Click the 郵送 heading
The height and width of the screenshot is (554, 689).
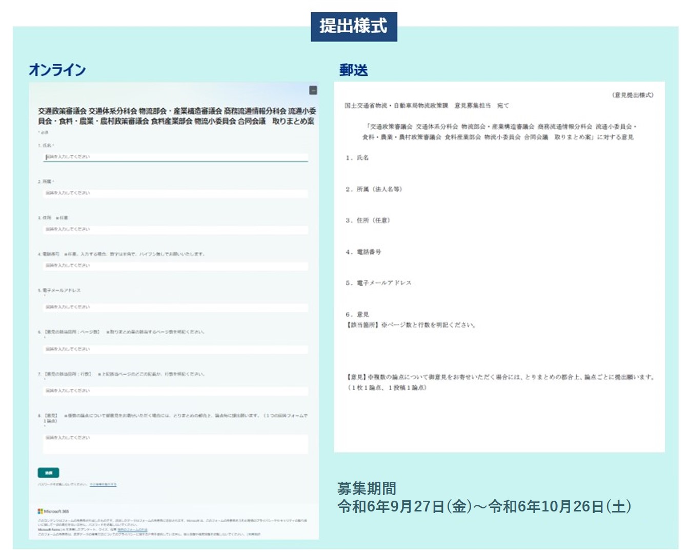[x=353, y=70]
